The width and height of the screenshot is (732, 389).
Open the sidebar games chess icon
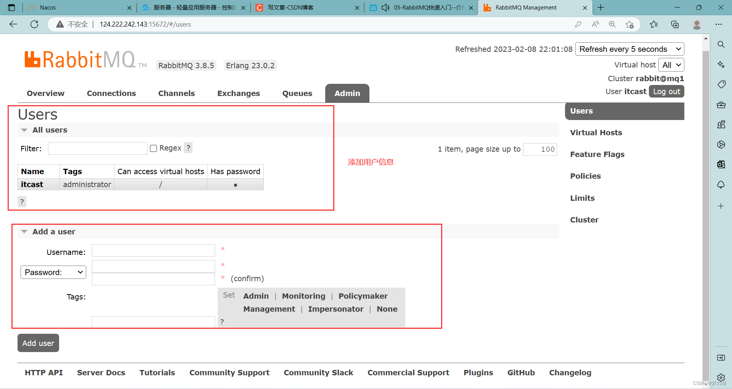pos(721,125)
